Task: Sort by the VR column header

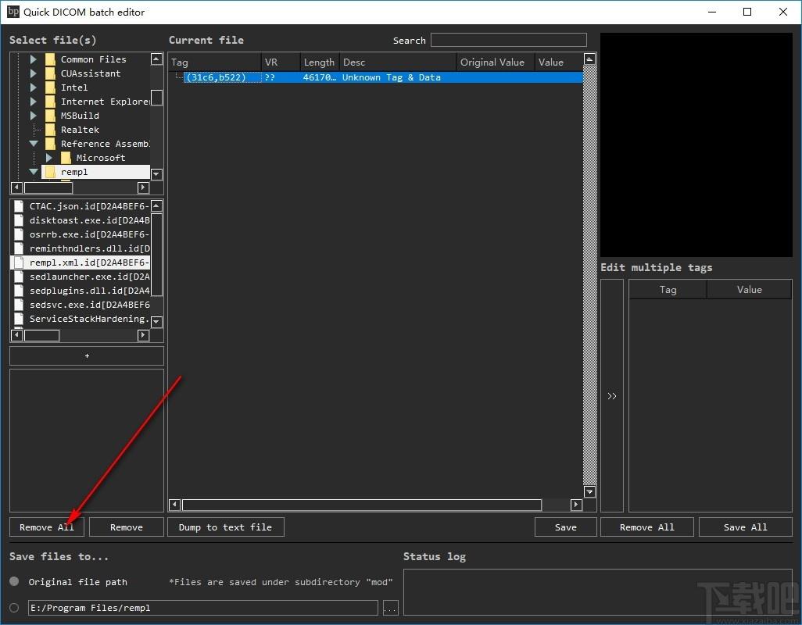Action: (x=281, y=62)
